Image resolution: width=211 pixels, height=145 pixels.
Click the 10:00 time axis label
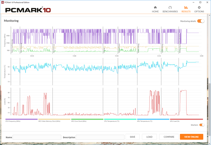(74, 56)
